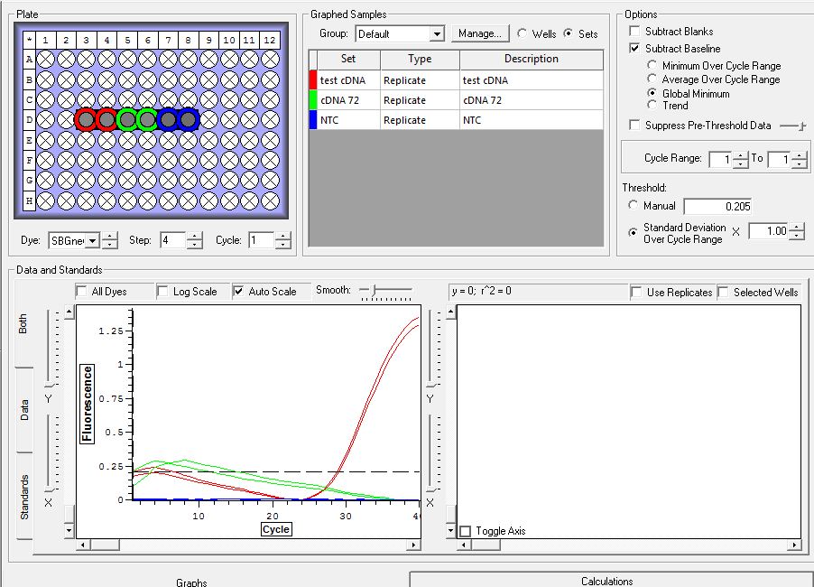Click the empty well A1 on the plate
Image resolution: width=814 pixels, height=587 pixels.
tap(45, 60)
